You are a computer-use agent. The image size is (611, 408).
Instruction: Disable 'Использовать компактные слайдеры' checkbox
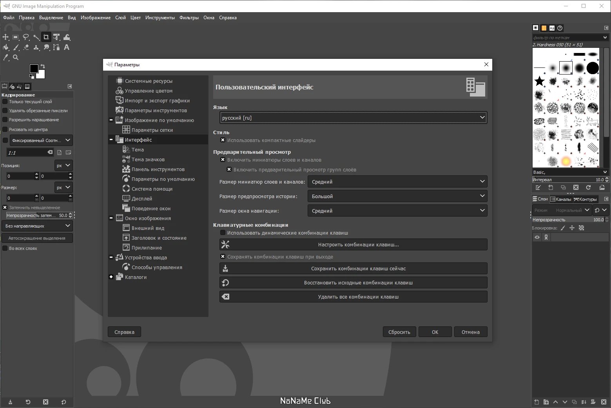(223, 140)
